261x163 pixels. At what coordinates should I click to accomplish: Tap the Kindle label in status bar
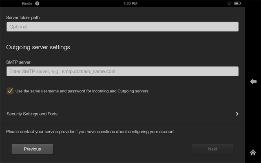(27, 3)
